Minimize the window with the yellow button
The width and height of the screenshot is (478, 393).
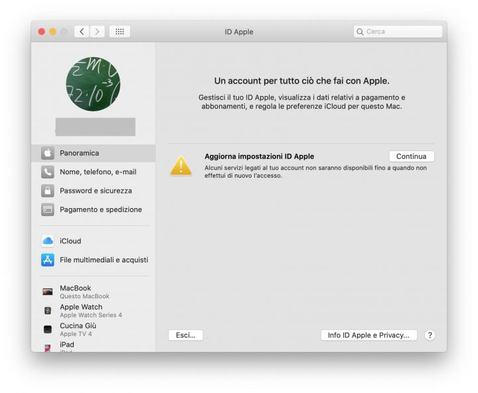[52, 32]
